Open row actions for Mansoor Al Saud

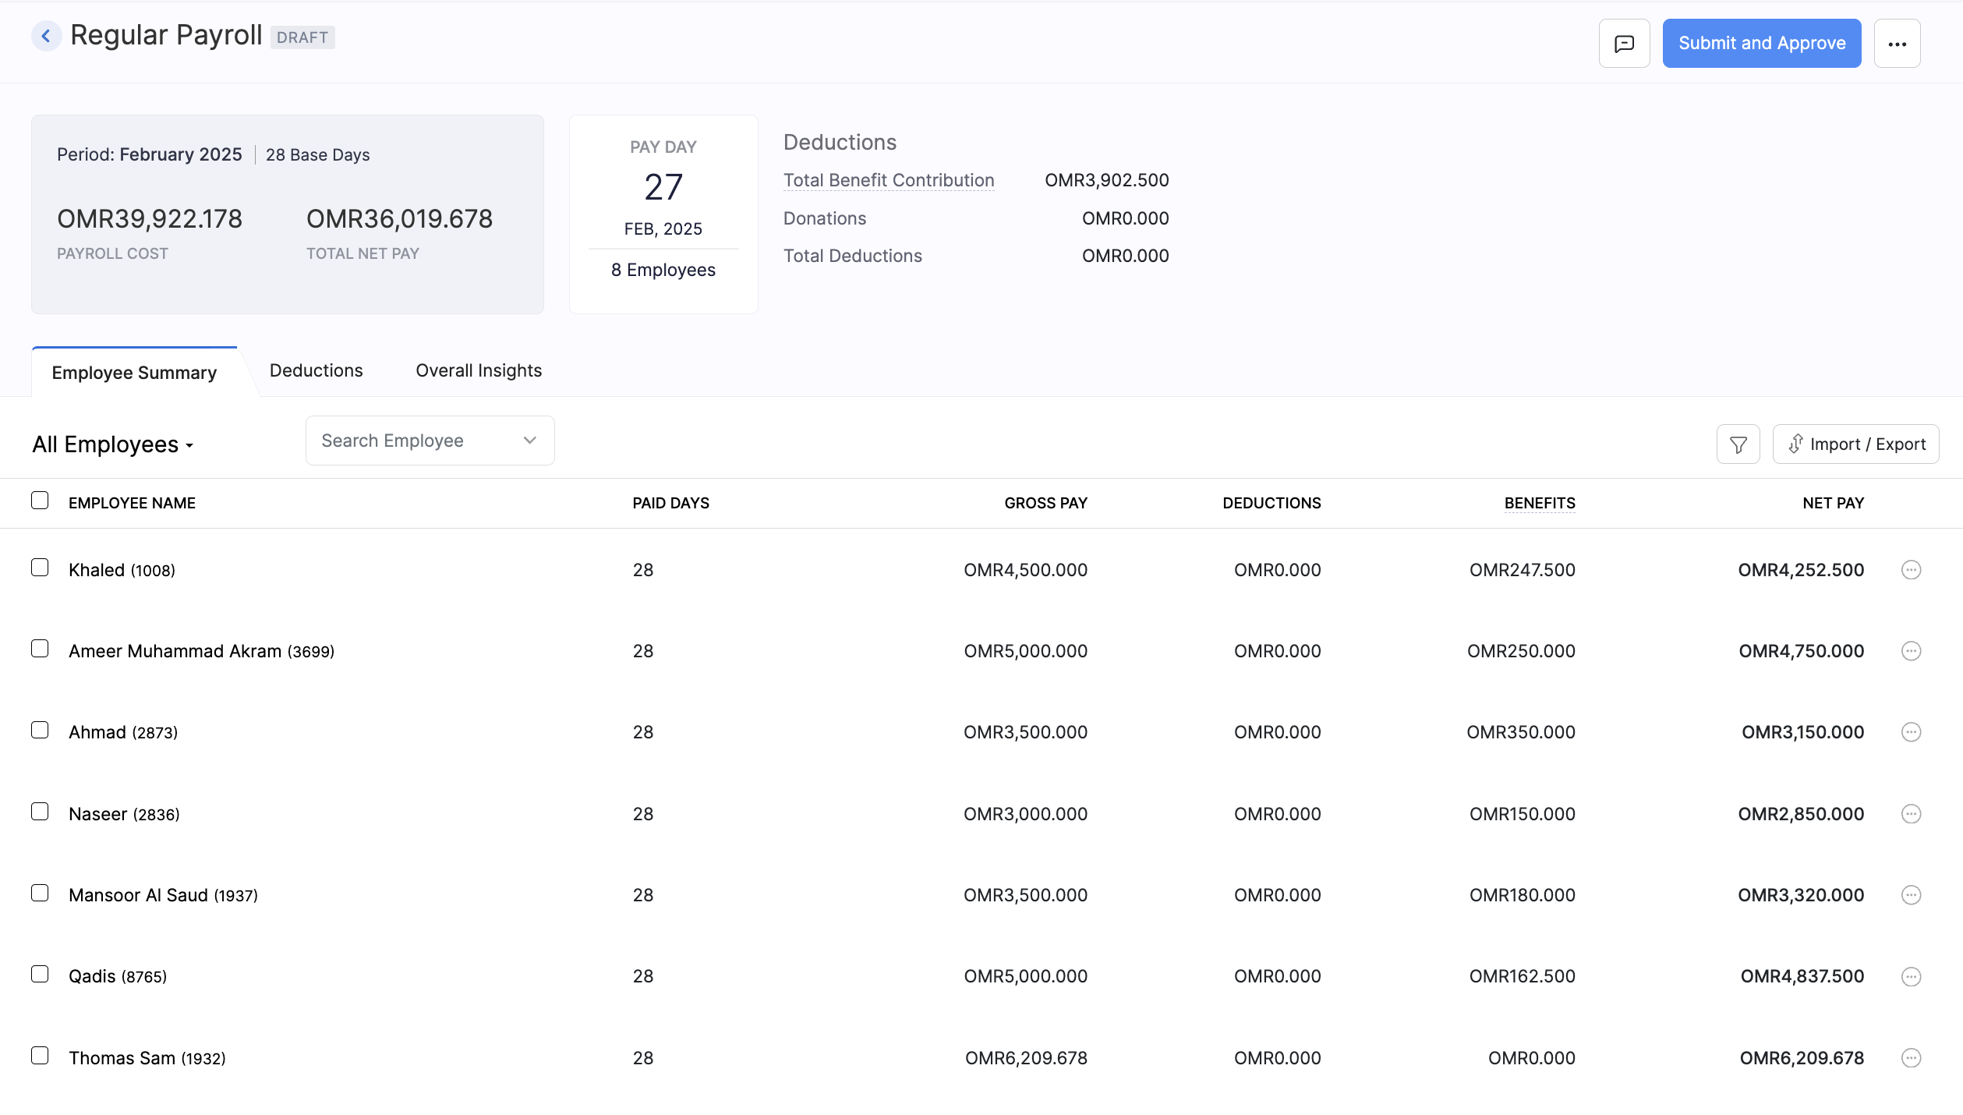click(x=1912, y=894)
